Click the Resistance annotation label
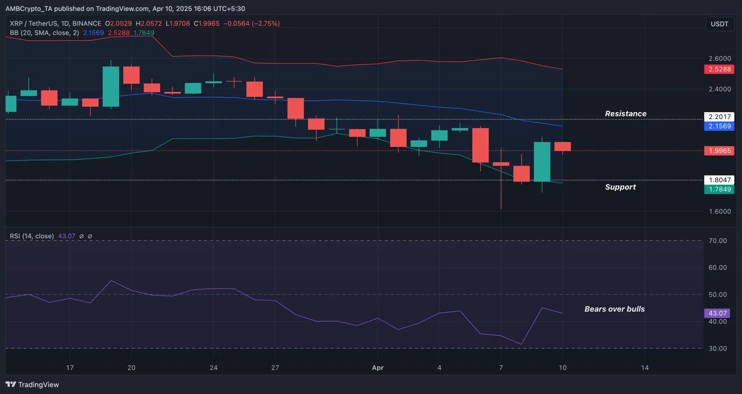Screen dimensions: 742x394 (x=625, y=114)
